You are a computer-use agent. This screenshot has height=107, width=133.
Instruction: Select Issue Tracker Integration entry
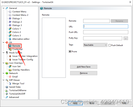(25, 56)
